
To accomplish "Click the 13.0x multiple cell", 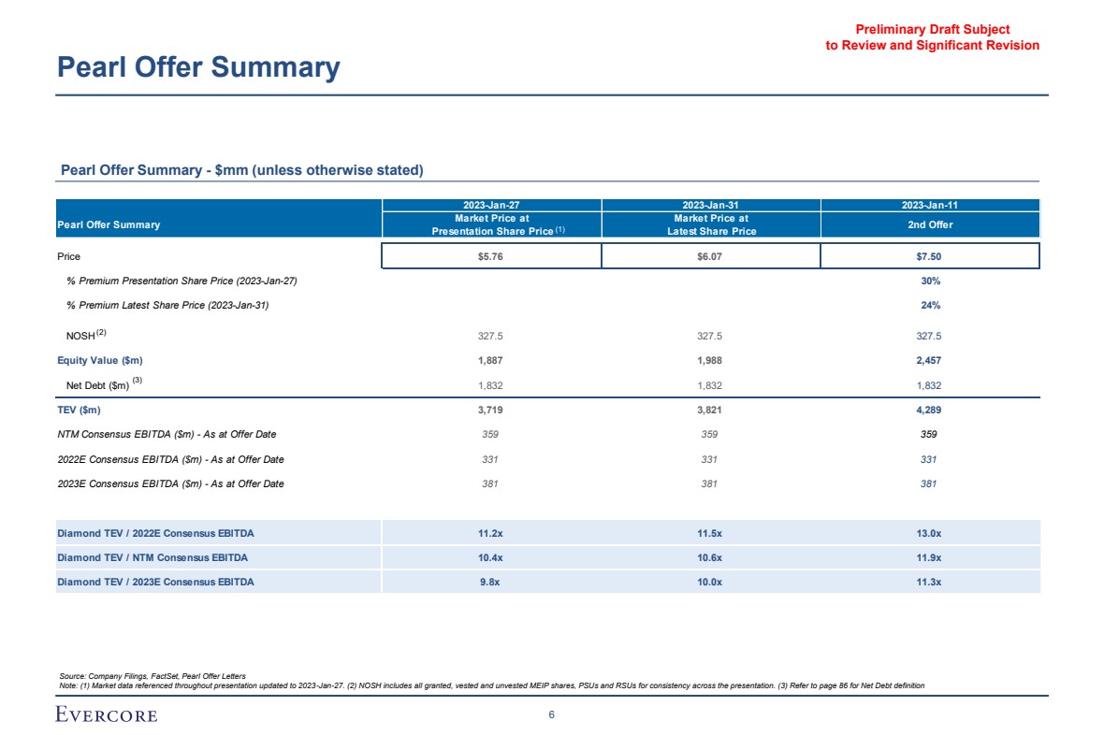I will click(929, 533).
